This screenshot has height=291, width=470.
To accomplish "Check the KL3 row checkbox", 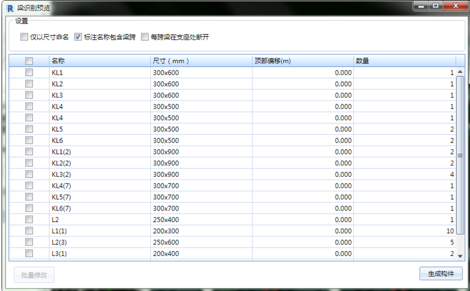I will [29, 95].
